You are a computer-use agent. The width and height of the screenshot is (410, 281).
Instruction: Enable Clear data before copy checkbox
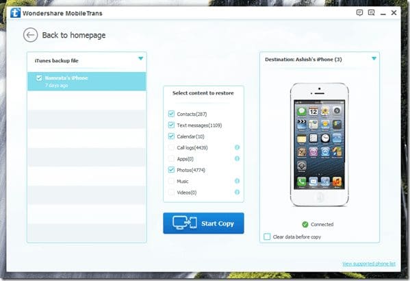[267, 236]
